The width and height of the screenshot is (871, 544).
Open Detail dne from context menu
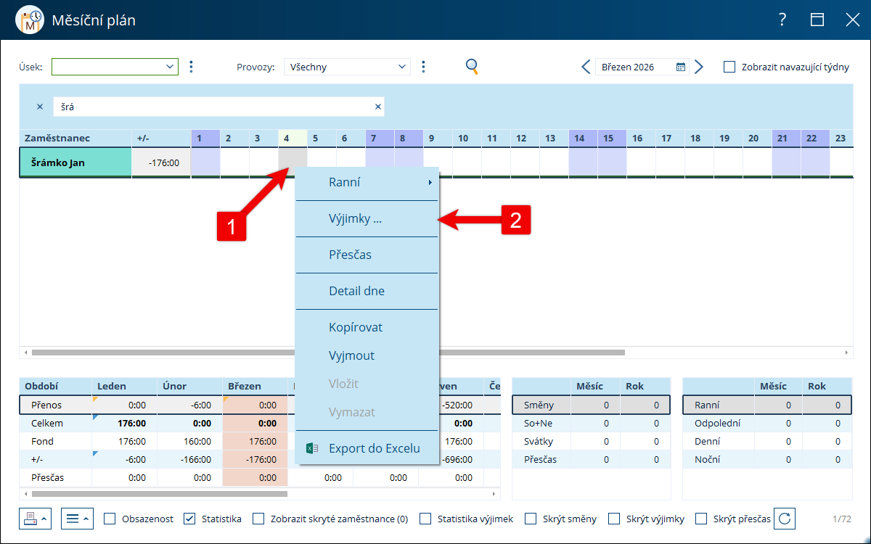(x=367, y=292)
